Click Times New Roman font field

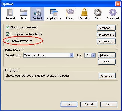(49, 55)
